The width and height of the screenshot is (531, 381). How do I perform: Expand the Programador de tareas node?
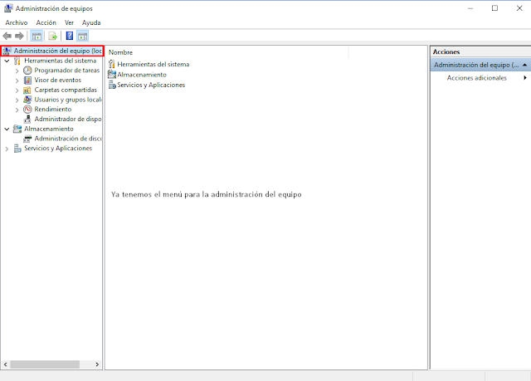point(17,71)
